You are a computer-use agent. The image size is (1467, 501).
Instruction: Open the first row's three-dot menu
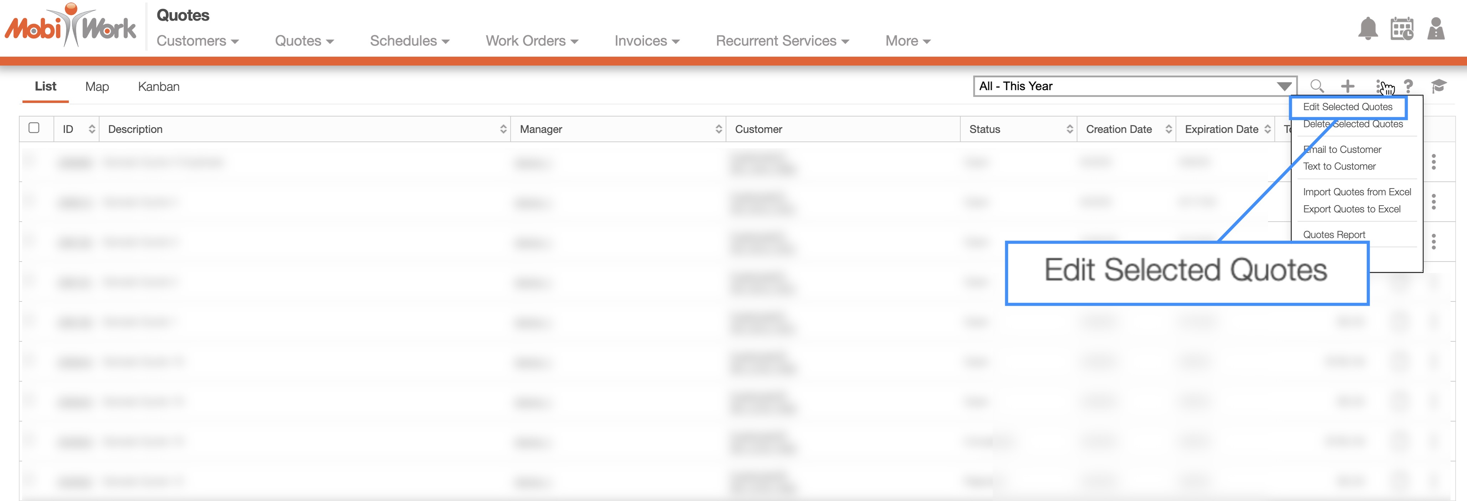point(1433,162)
